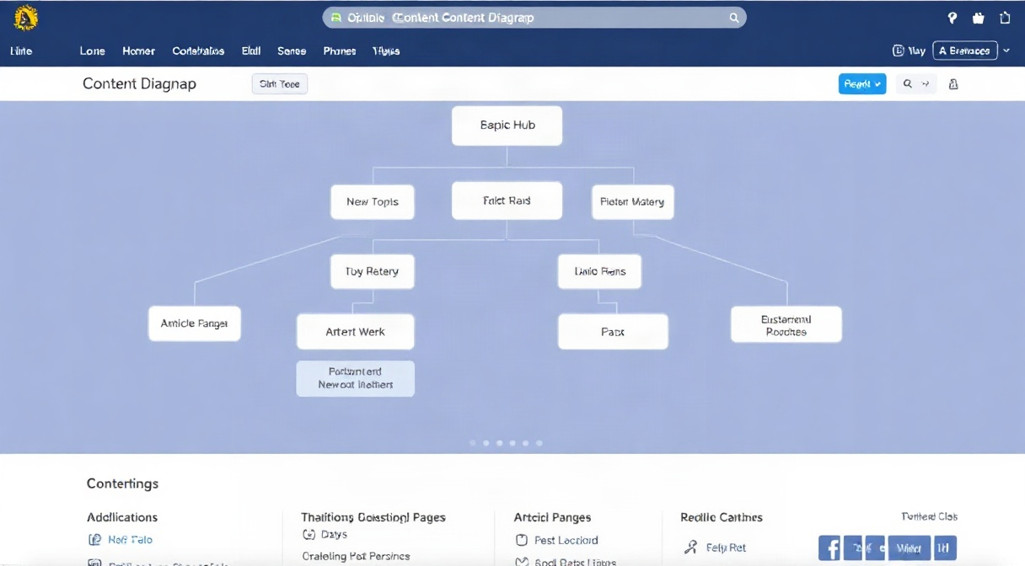This screenshot has width=1025, height=566.
Task: Select the Pabt diagram node
Action: point(613,332)
